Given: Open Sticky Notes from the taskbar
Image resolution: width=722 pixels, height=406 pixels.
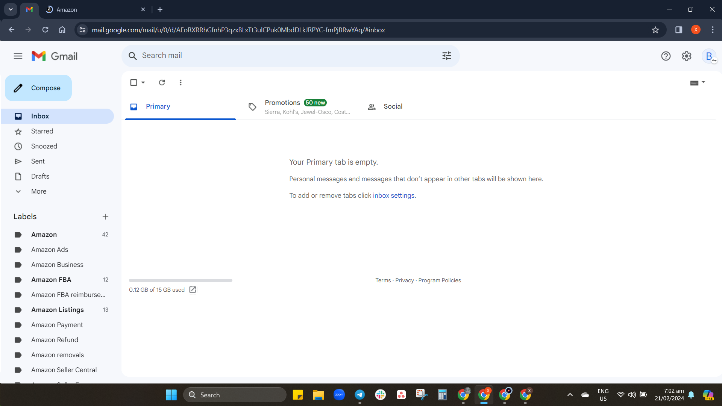Looking at the screenshot, I should (x=297, y=395).
